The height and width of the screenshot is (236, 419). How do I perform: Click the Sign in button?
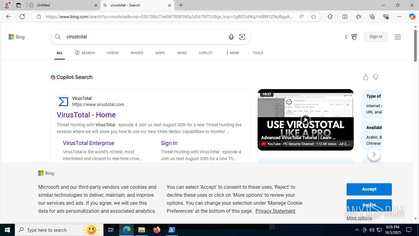[376, 37]
